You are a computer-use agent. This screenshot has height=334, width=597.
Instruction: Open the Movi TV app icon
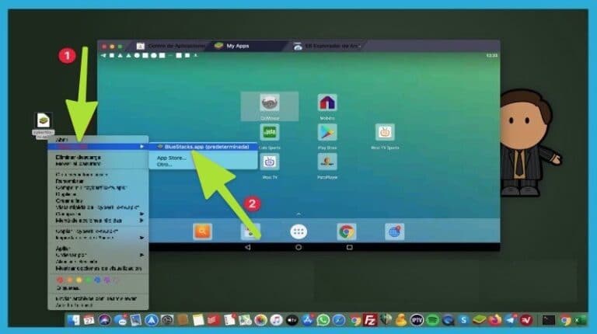[x=270, y=162]
